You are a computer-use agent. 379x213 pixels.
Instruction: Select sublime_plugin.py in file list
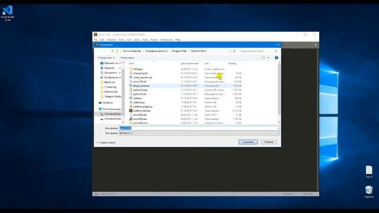(143, 106)
